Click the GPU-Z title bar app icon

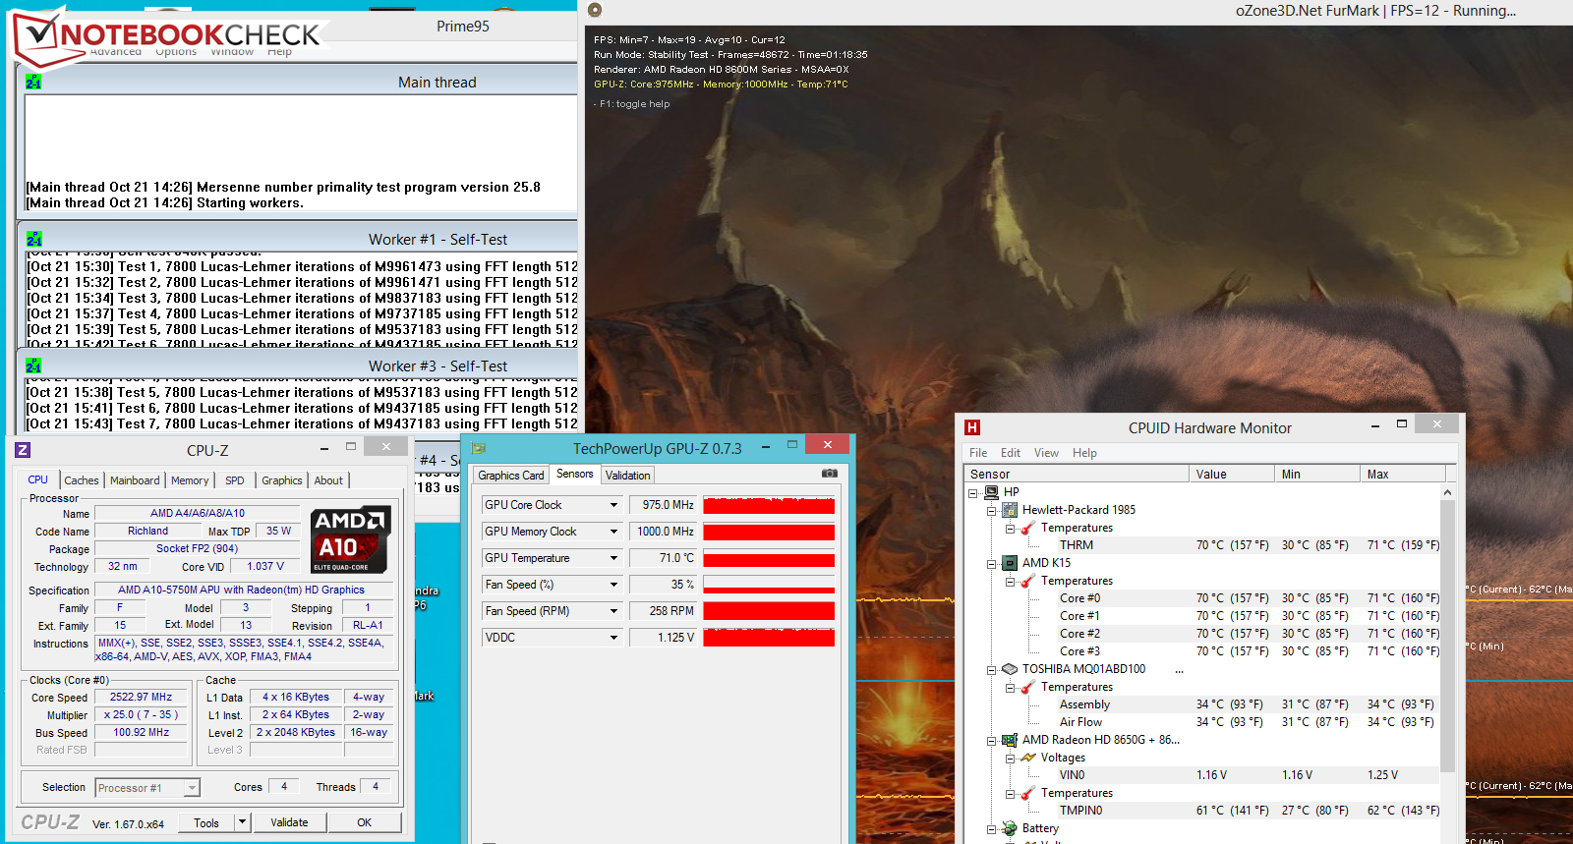(479, 449)
